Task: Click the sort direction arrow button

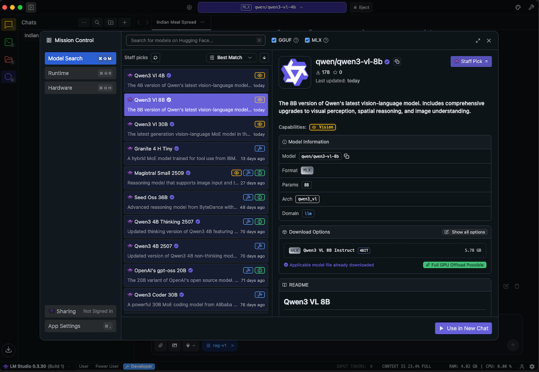Action: click(x=264, y=57)
